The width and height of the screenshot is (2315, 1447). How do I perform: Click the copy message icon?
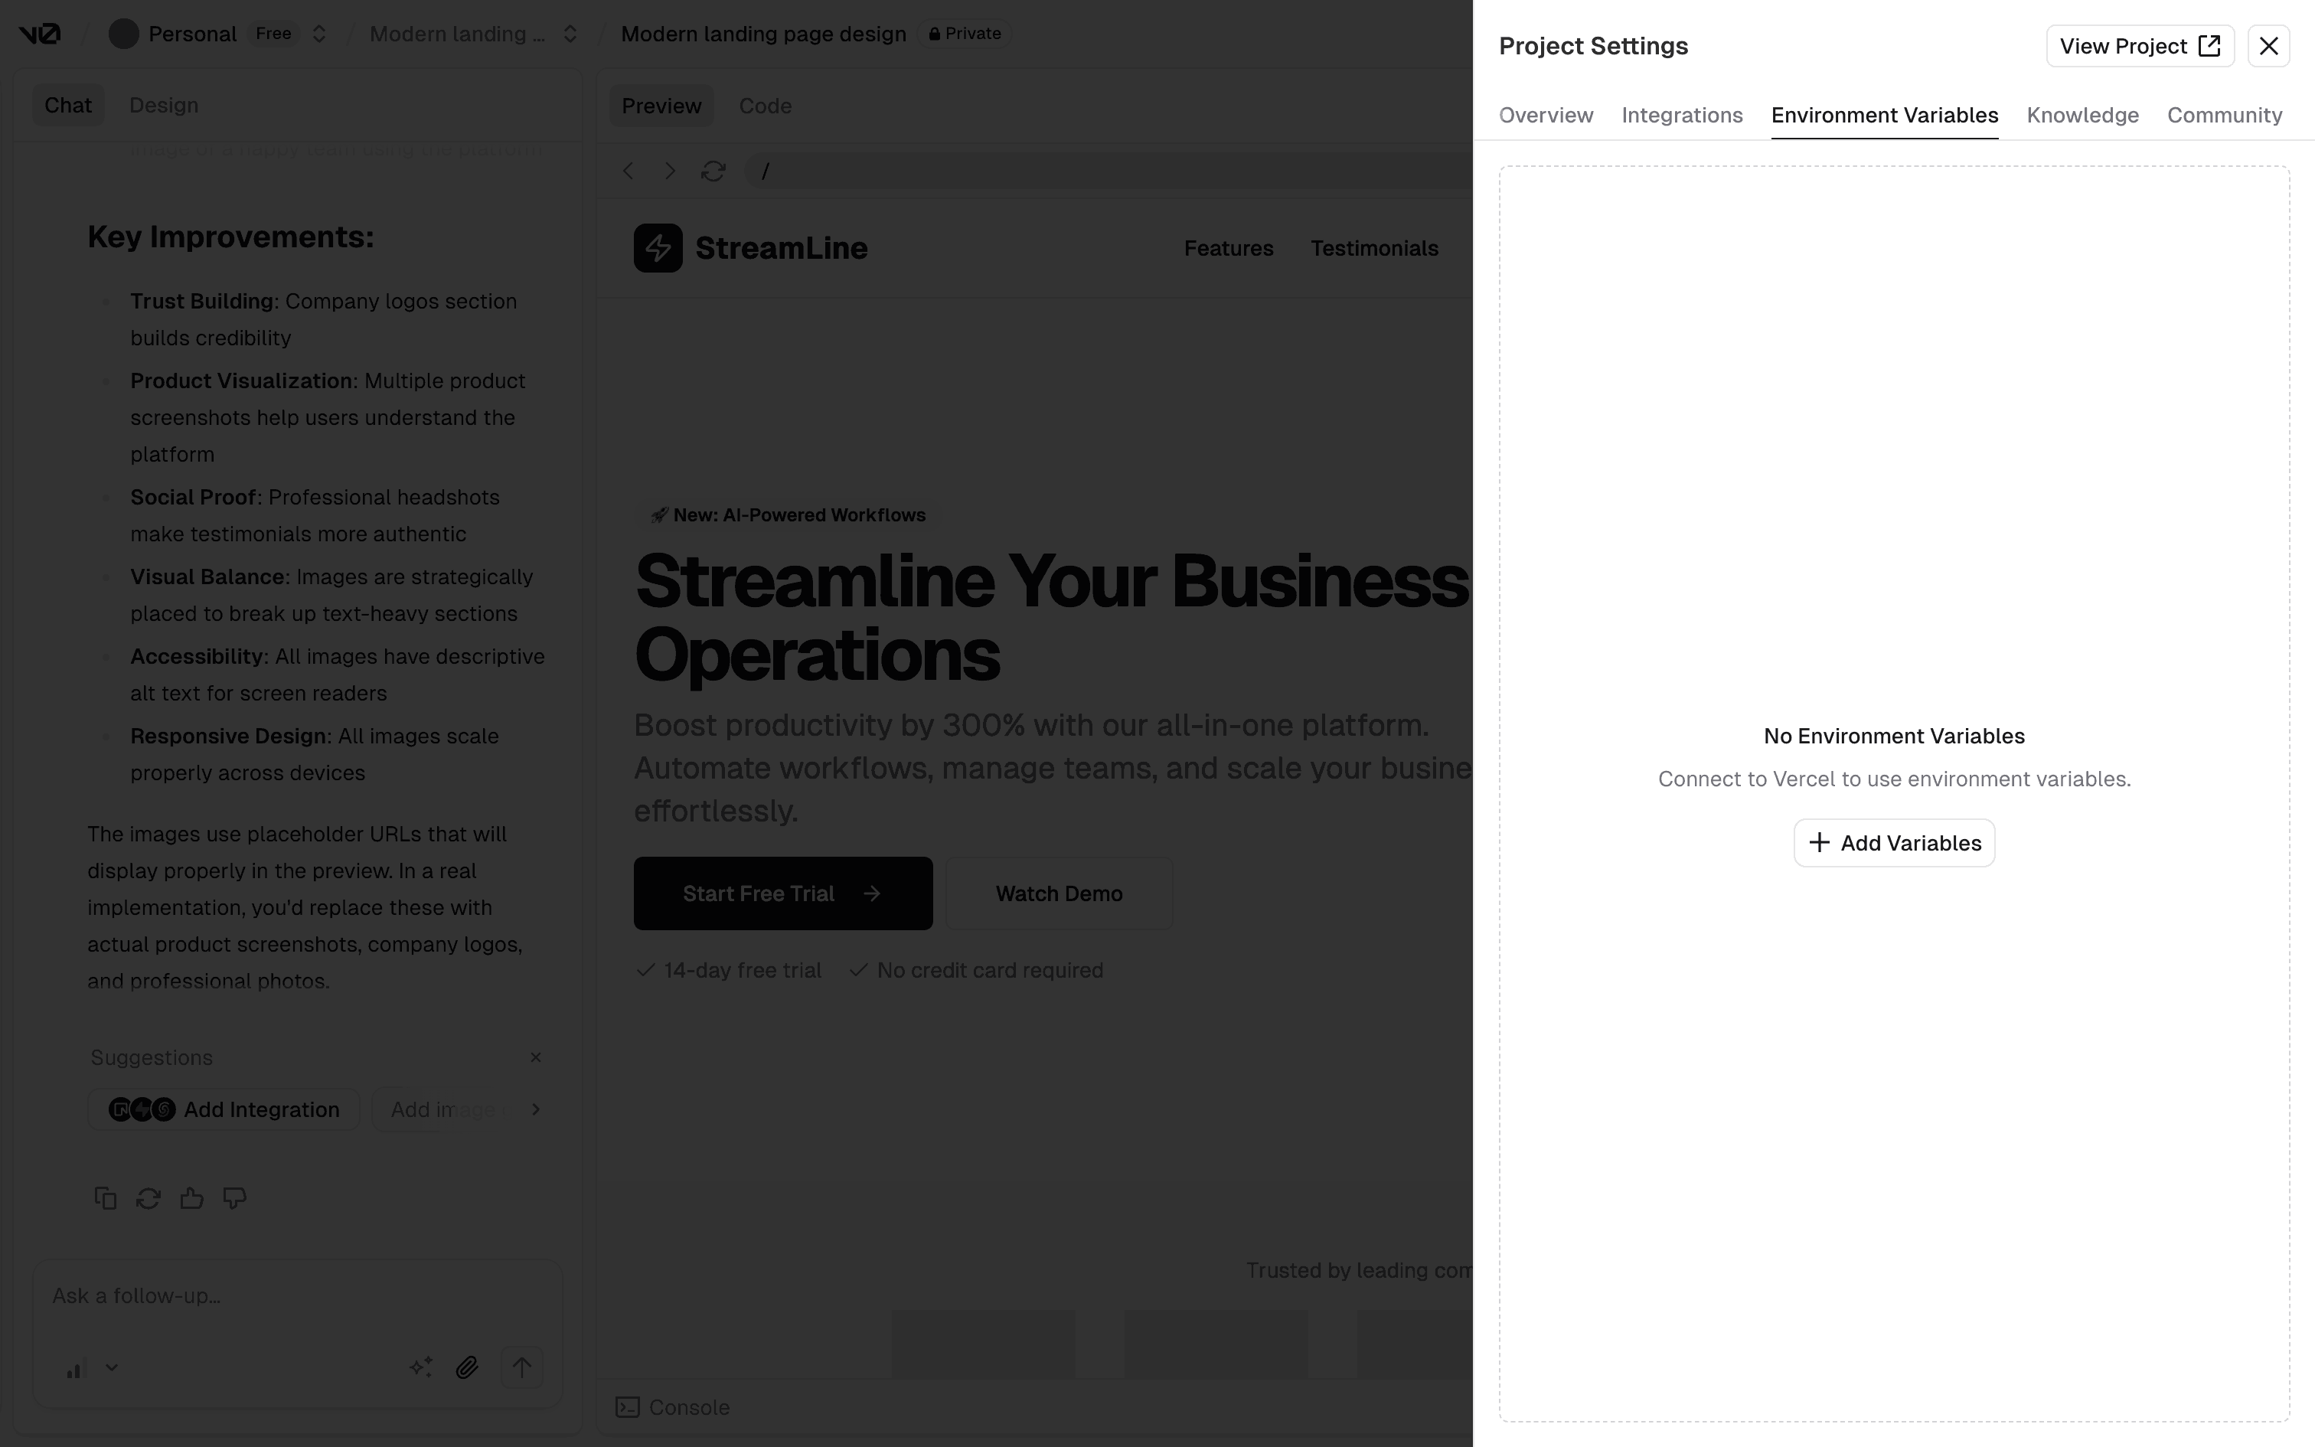coord(105,1198)
